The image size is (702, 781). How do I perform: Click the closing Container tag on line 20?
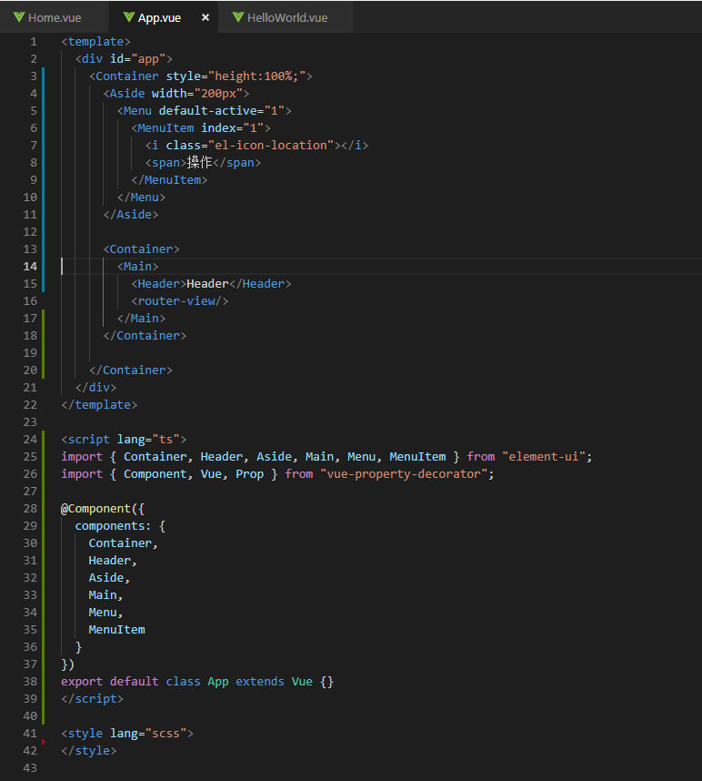(131, 370)
